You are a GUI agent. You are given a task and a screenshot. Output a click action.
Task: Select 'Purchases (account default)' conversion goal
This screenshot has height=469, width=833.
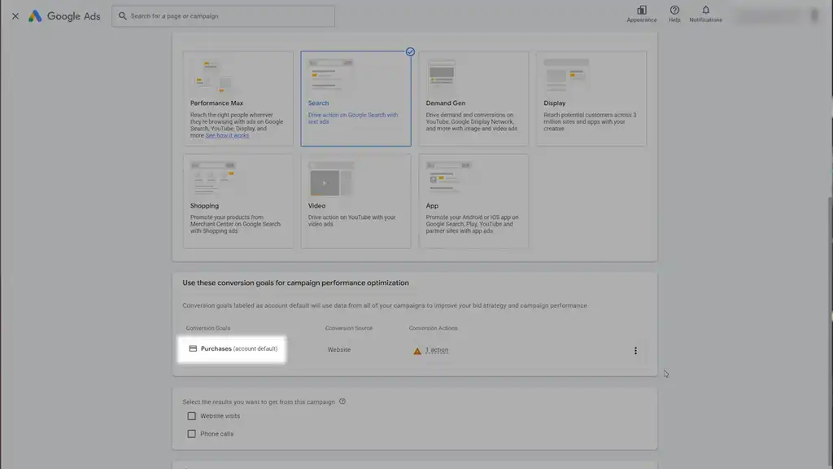tap(232, 349)
